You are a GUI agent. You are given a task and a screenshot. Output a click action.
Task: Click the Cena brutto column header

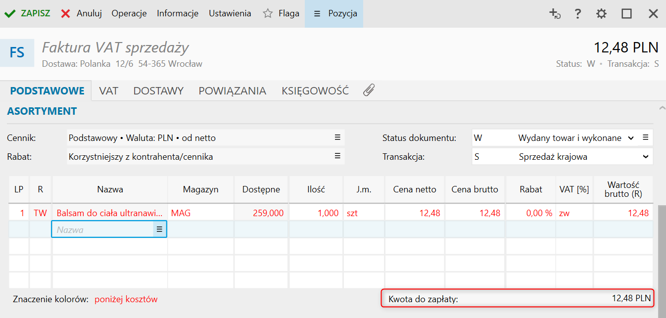click(x=475, y=189)
